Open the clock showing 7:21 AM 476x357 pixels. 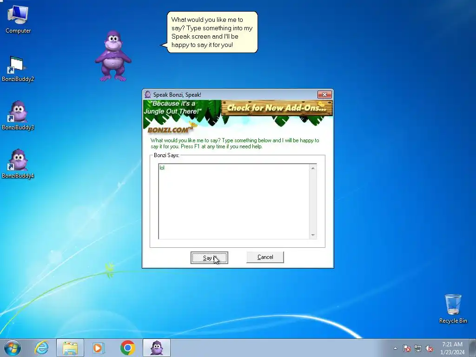click(452, 348)
